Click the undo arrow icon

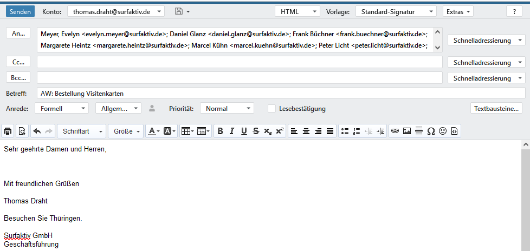pyautogui.click(x=37, y=131)
